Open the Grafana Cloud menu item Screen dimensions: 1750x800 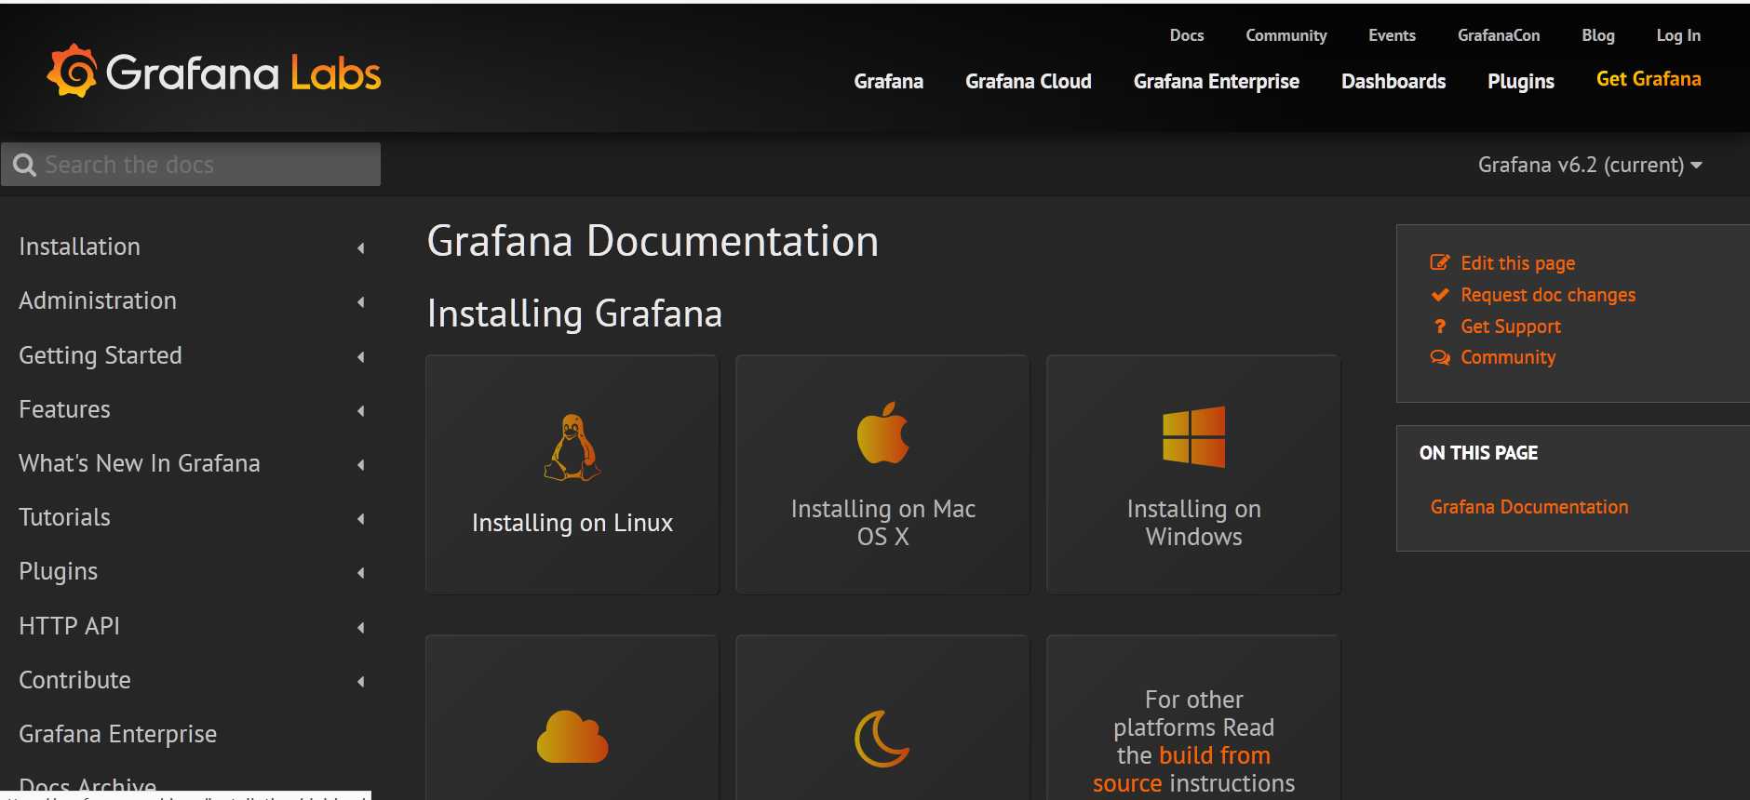point(1028,81)
